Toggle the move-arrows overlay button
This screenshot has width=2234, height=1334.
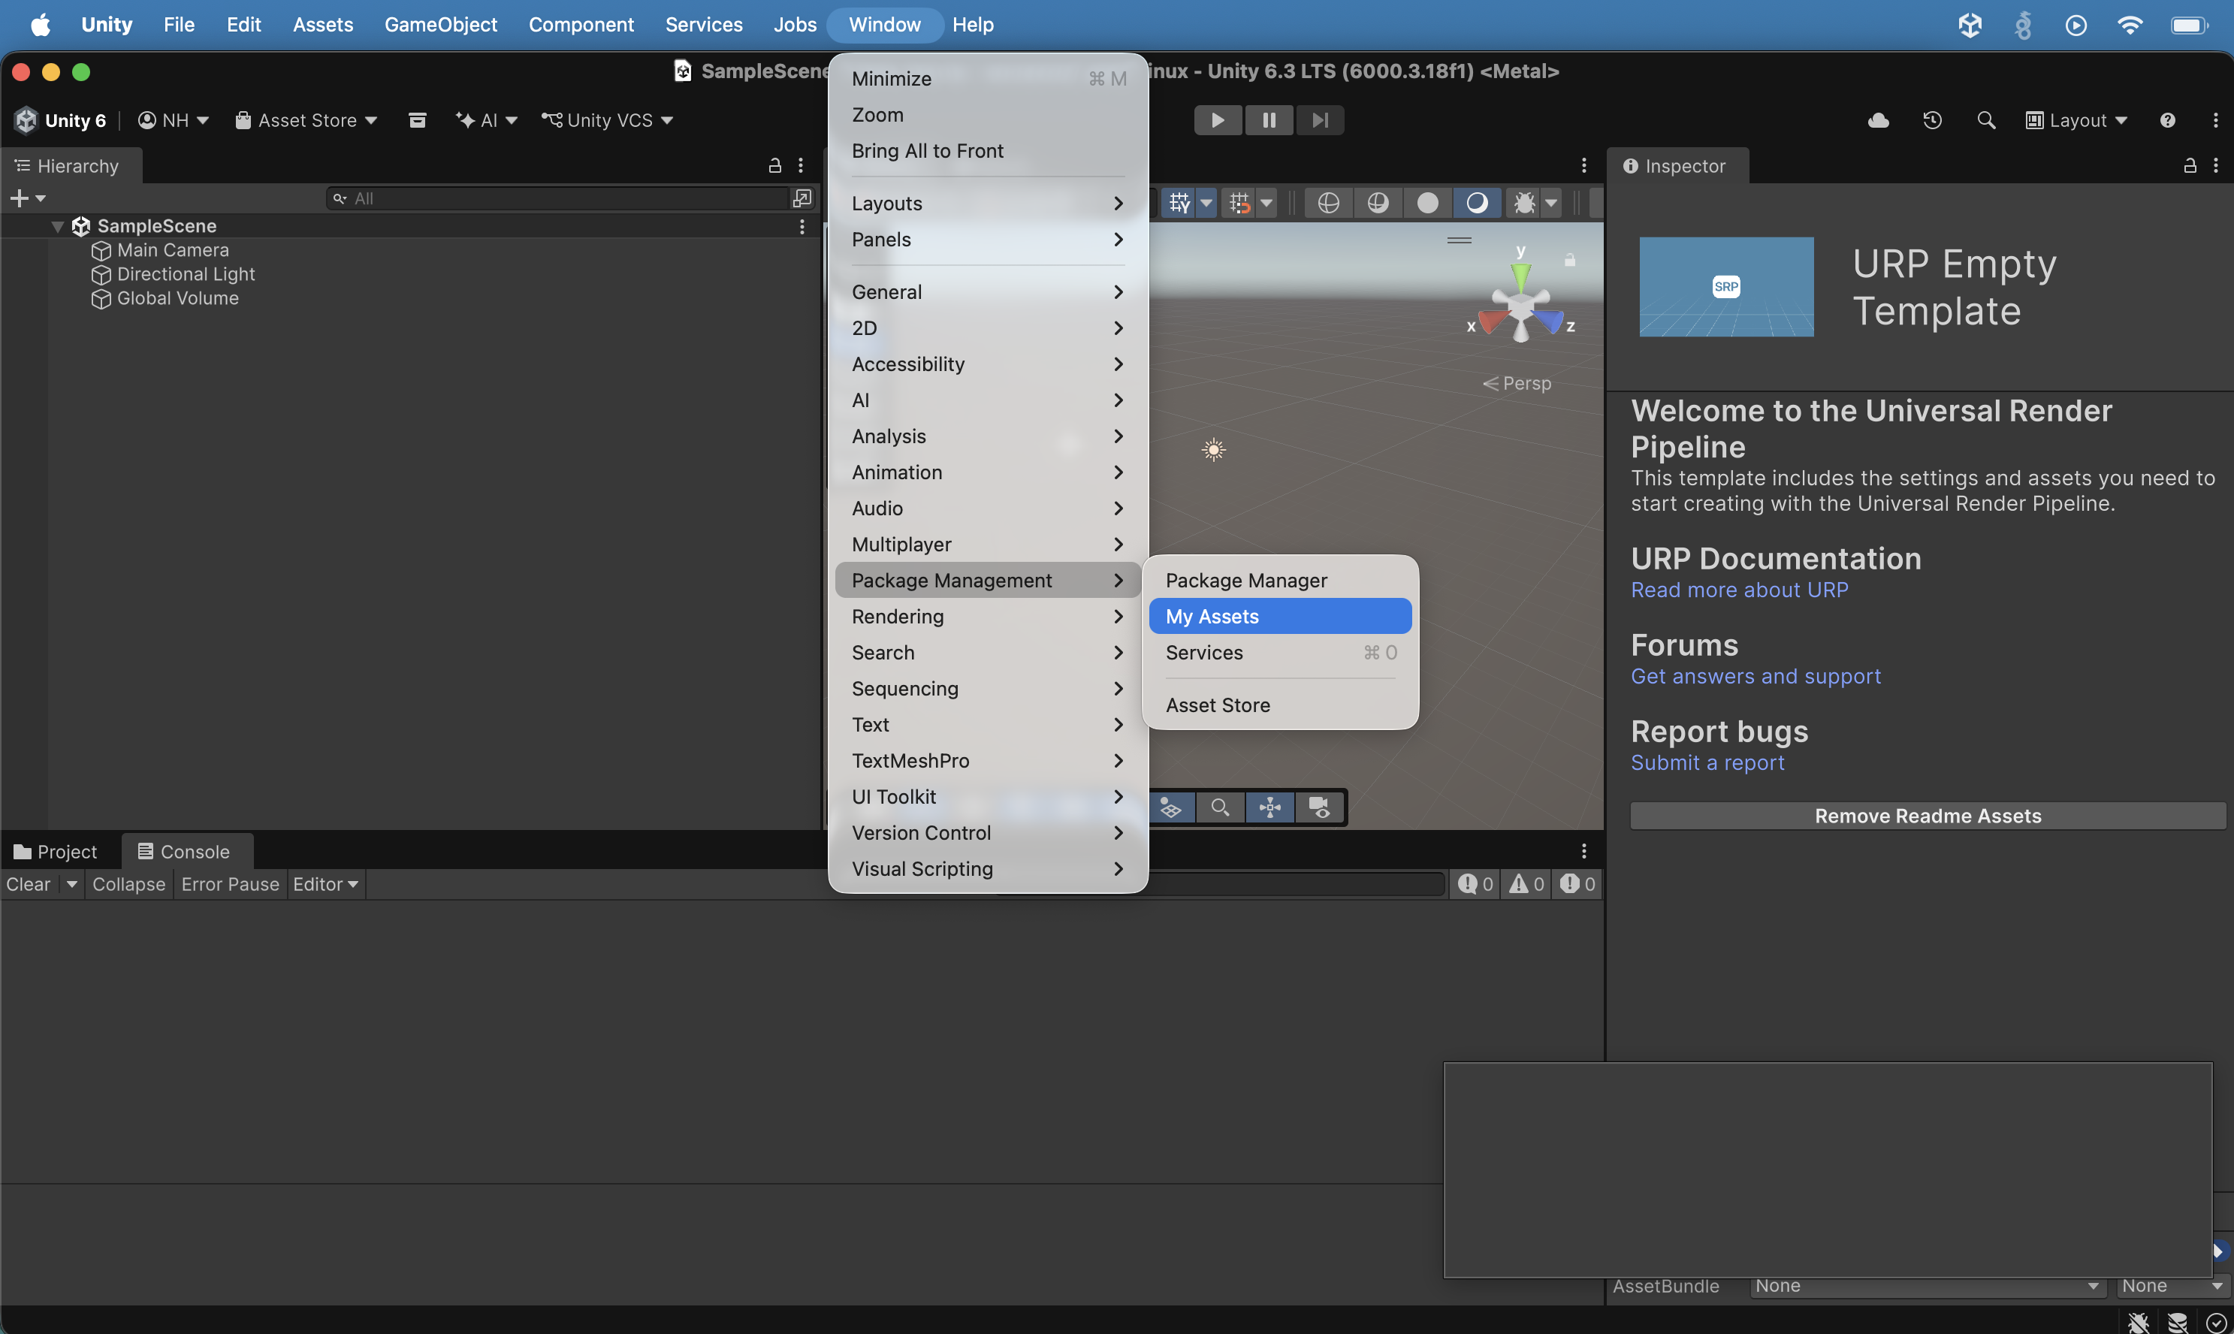1269,807
